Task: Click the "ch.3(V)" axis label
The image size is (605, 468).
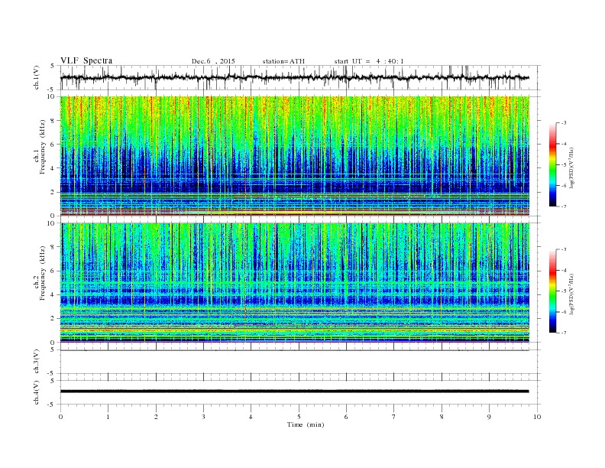Action: pos(37,362)
